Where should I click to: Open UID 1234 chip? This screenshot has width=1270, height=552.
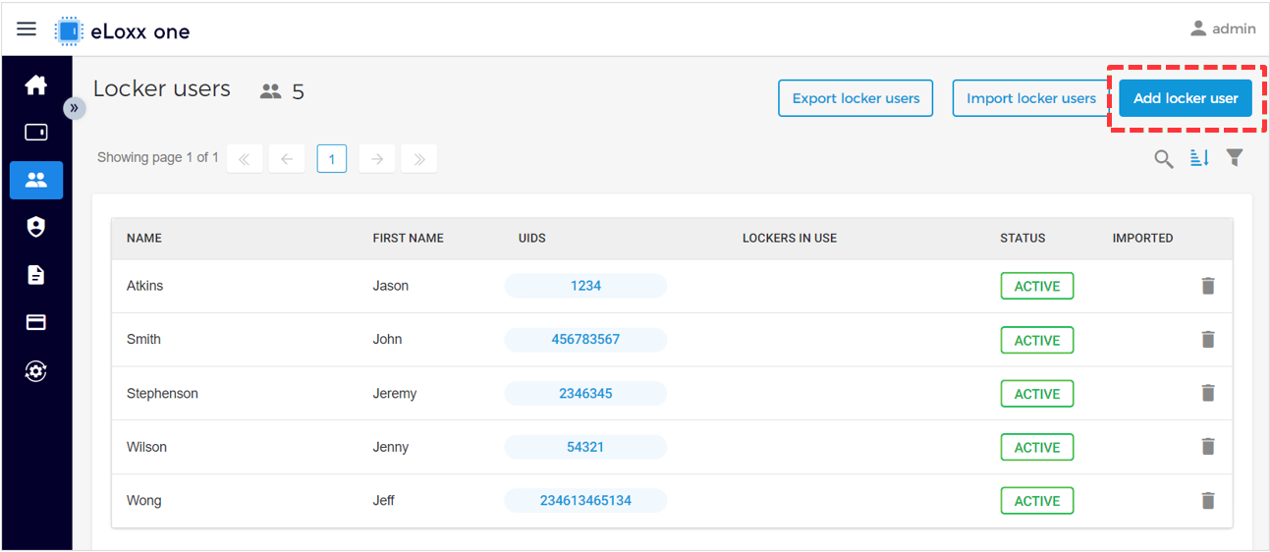click(x=585, y=286)
